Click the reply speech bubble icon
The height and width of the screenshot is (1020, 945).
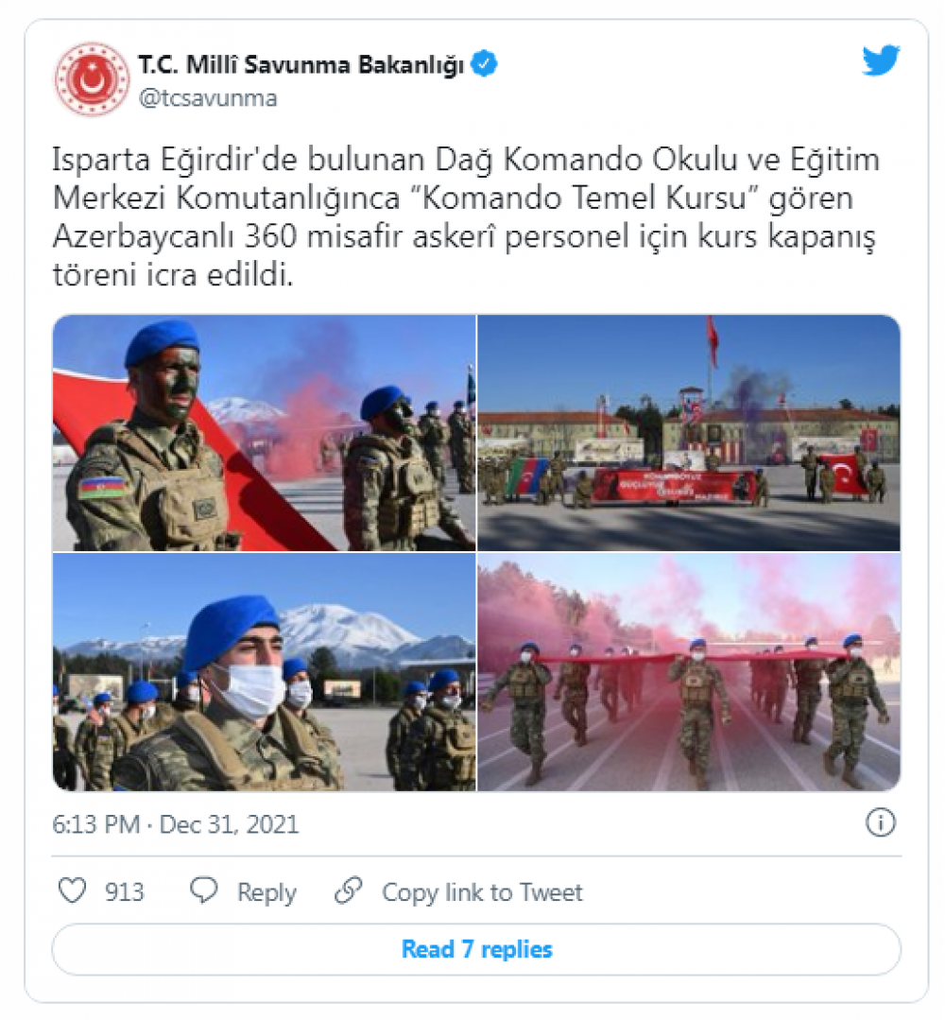[203, 890]
